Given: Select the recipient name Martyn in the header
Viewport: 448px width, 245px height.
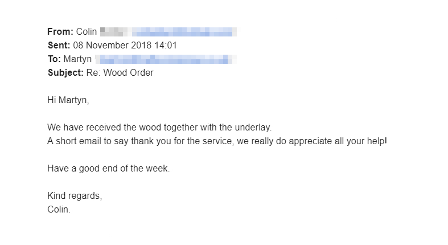Looking at the screenshot, I should coord(77,59).
